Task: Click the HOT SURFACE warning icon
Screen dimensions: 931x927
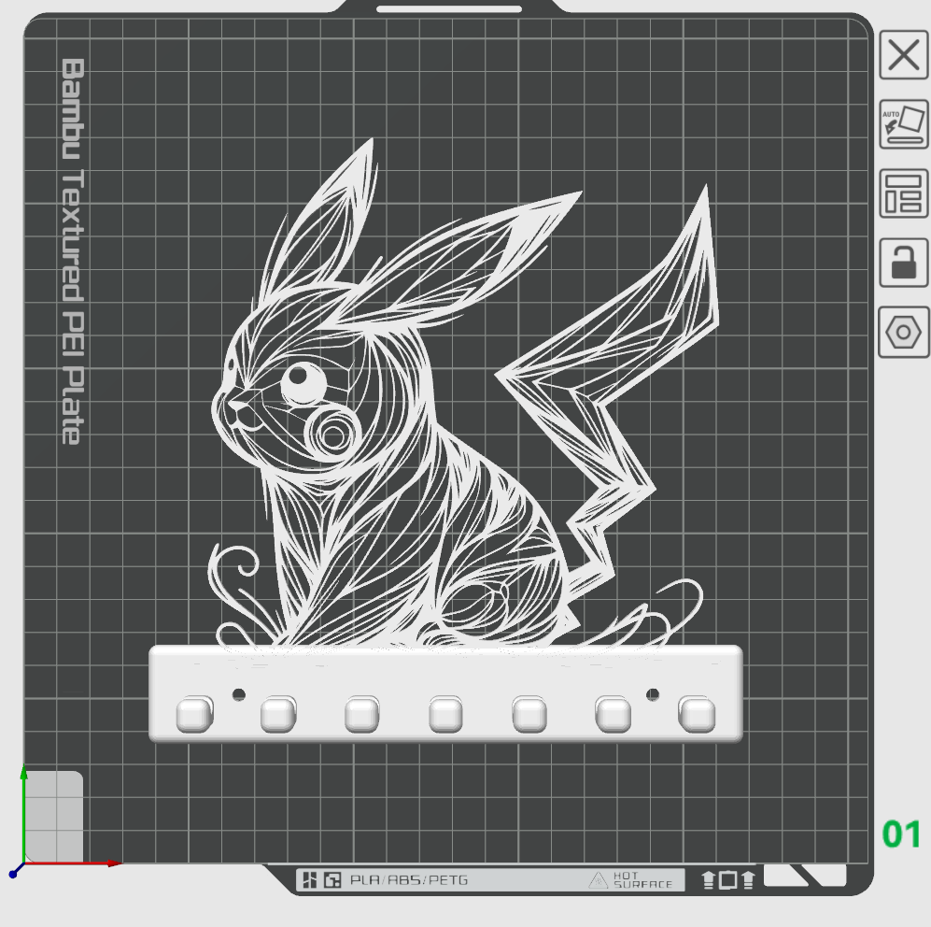Action: [599, 880]
